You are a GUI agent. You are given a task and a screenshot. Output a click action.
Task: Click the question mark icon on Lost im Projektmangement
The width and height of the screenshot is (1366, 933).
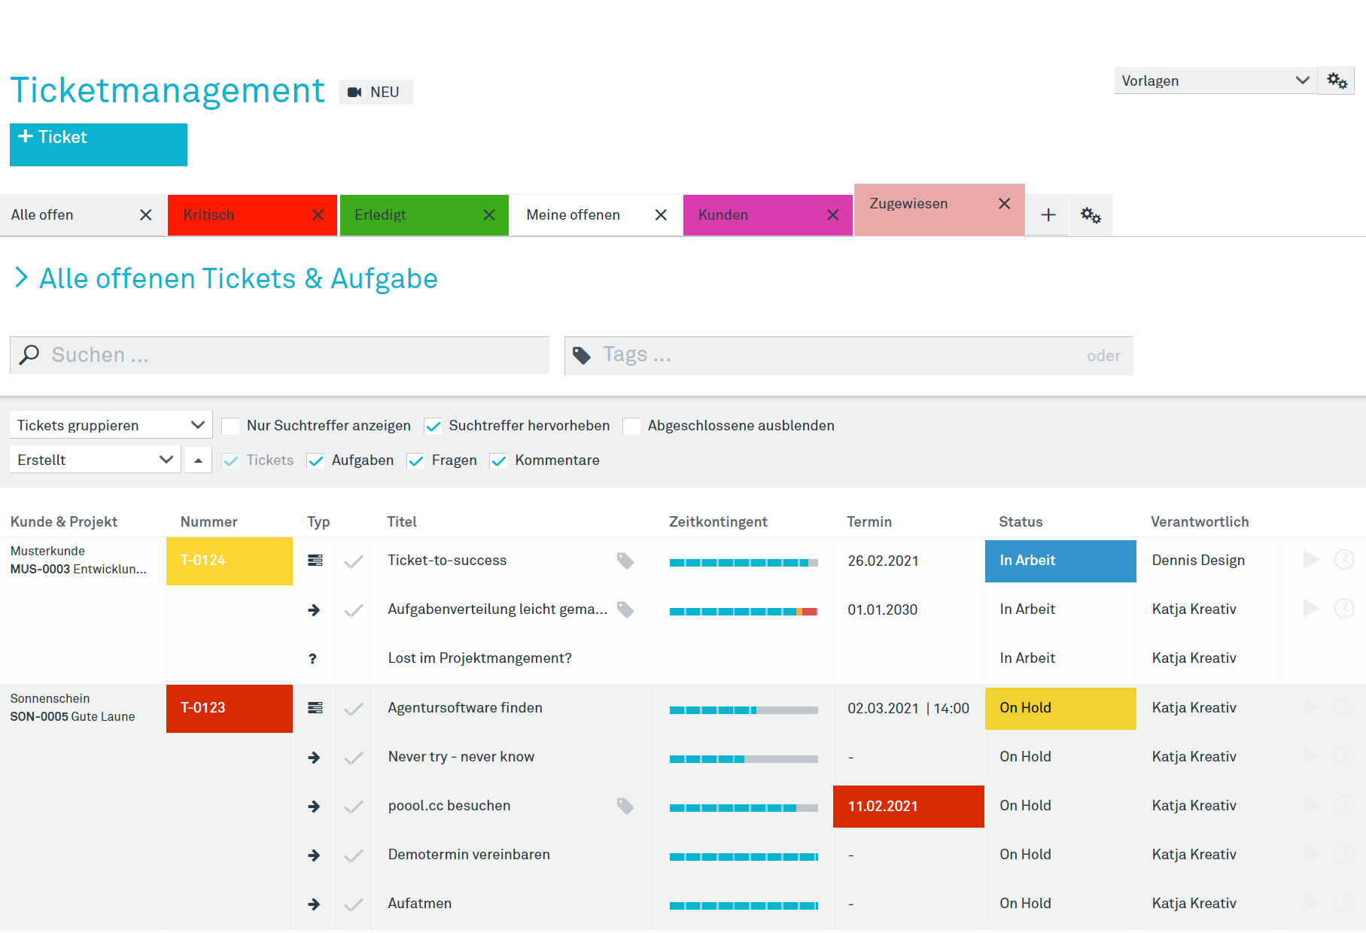click(313, 658)
